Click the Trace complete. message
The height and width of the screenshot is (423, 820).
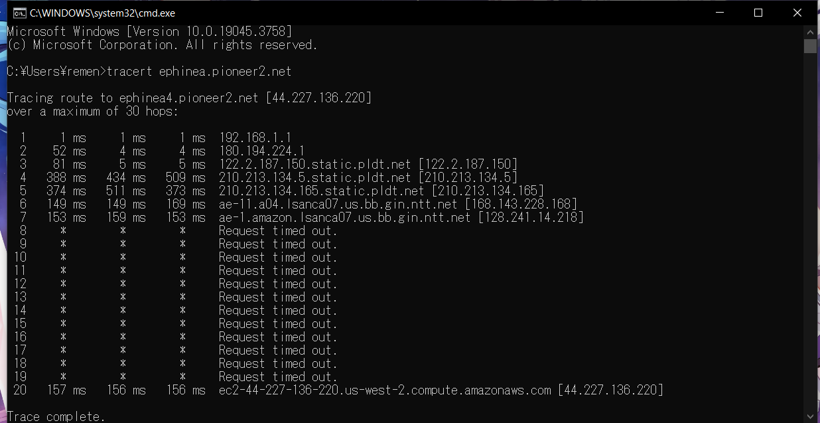point(56,416)
